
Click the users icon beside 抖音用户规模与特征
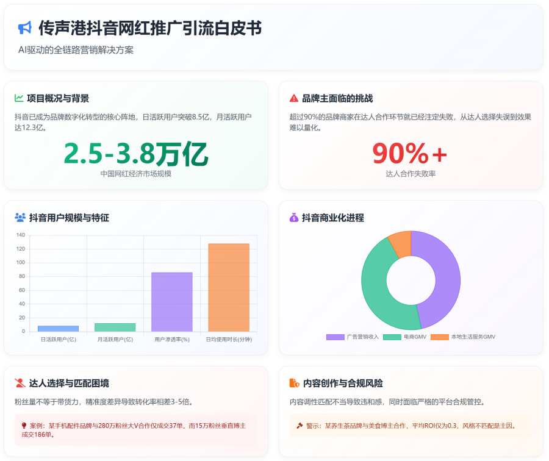coord(20,218)
